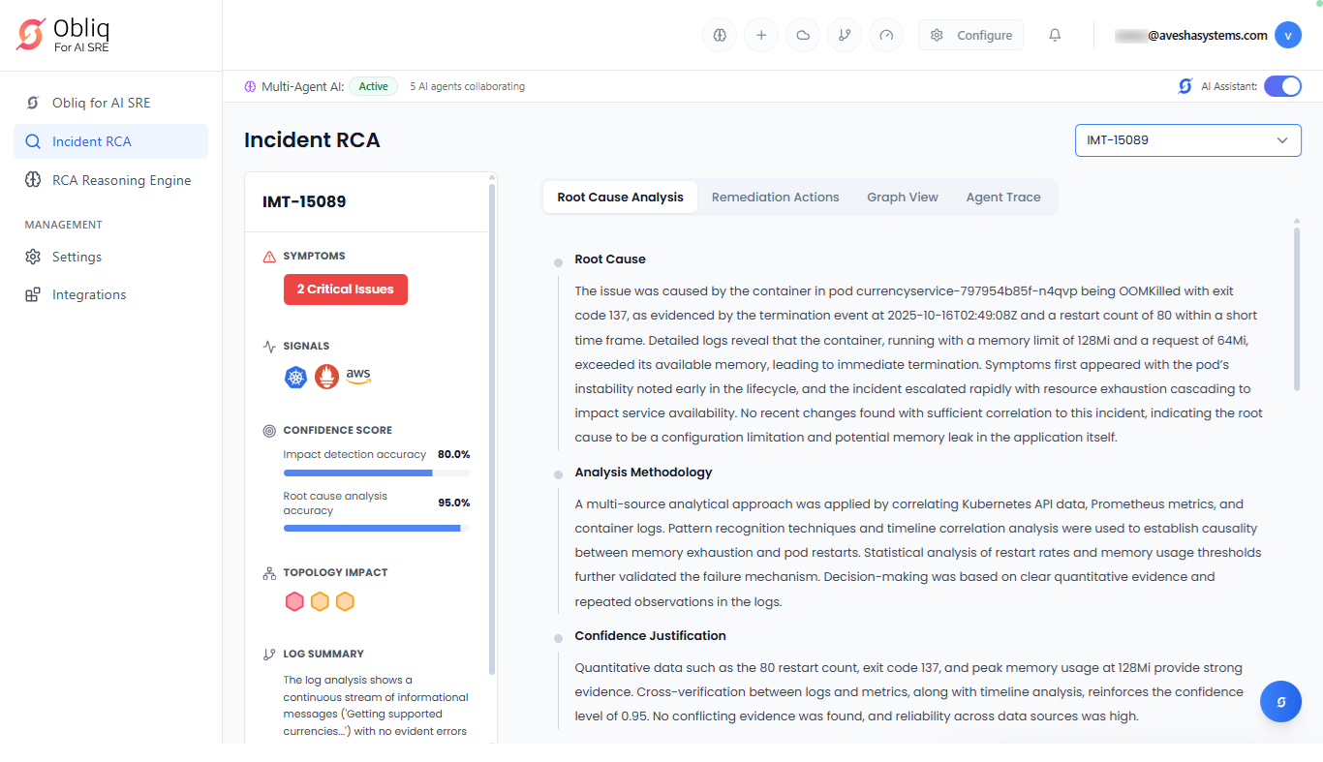Open the user avatar account menu

1287,35
